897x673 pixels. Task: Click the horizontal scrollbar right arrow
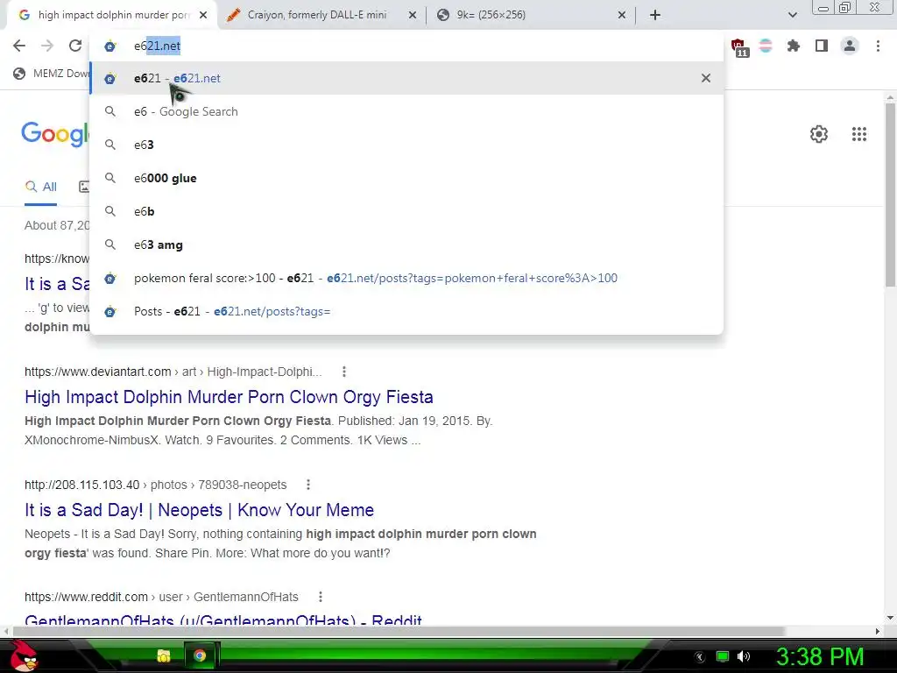point(878,631)
